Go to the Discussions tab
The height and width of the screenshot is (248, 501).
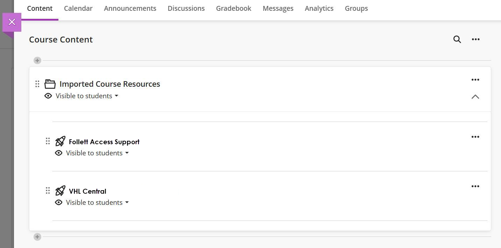click(x=186, y=8)
